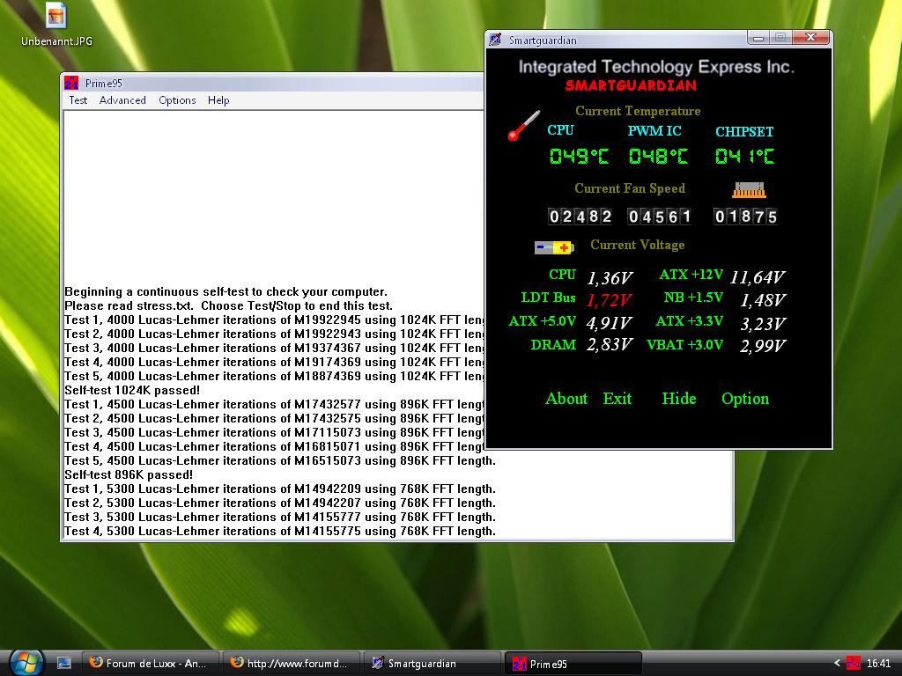Click the 'Current Temperature' heading
The image size is (902, 676).
coord(638,111)
